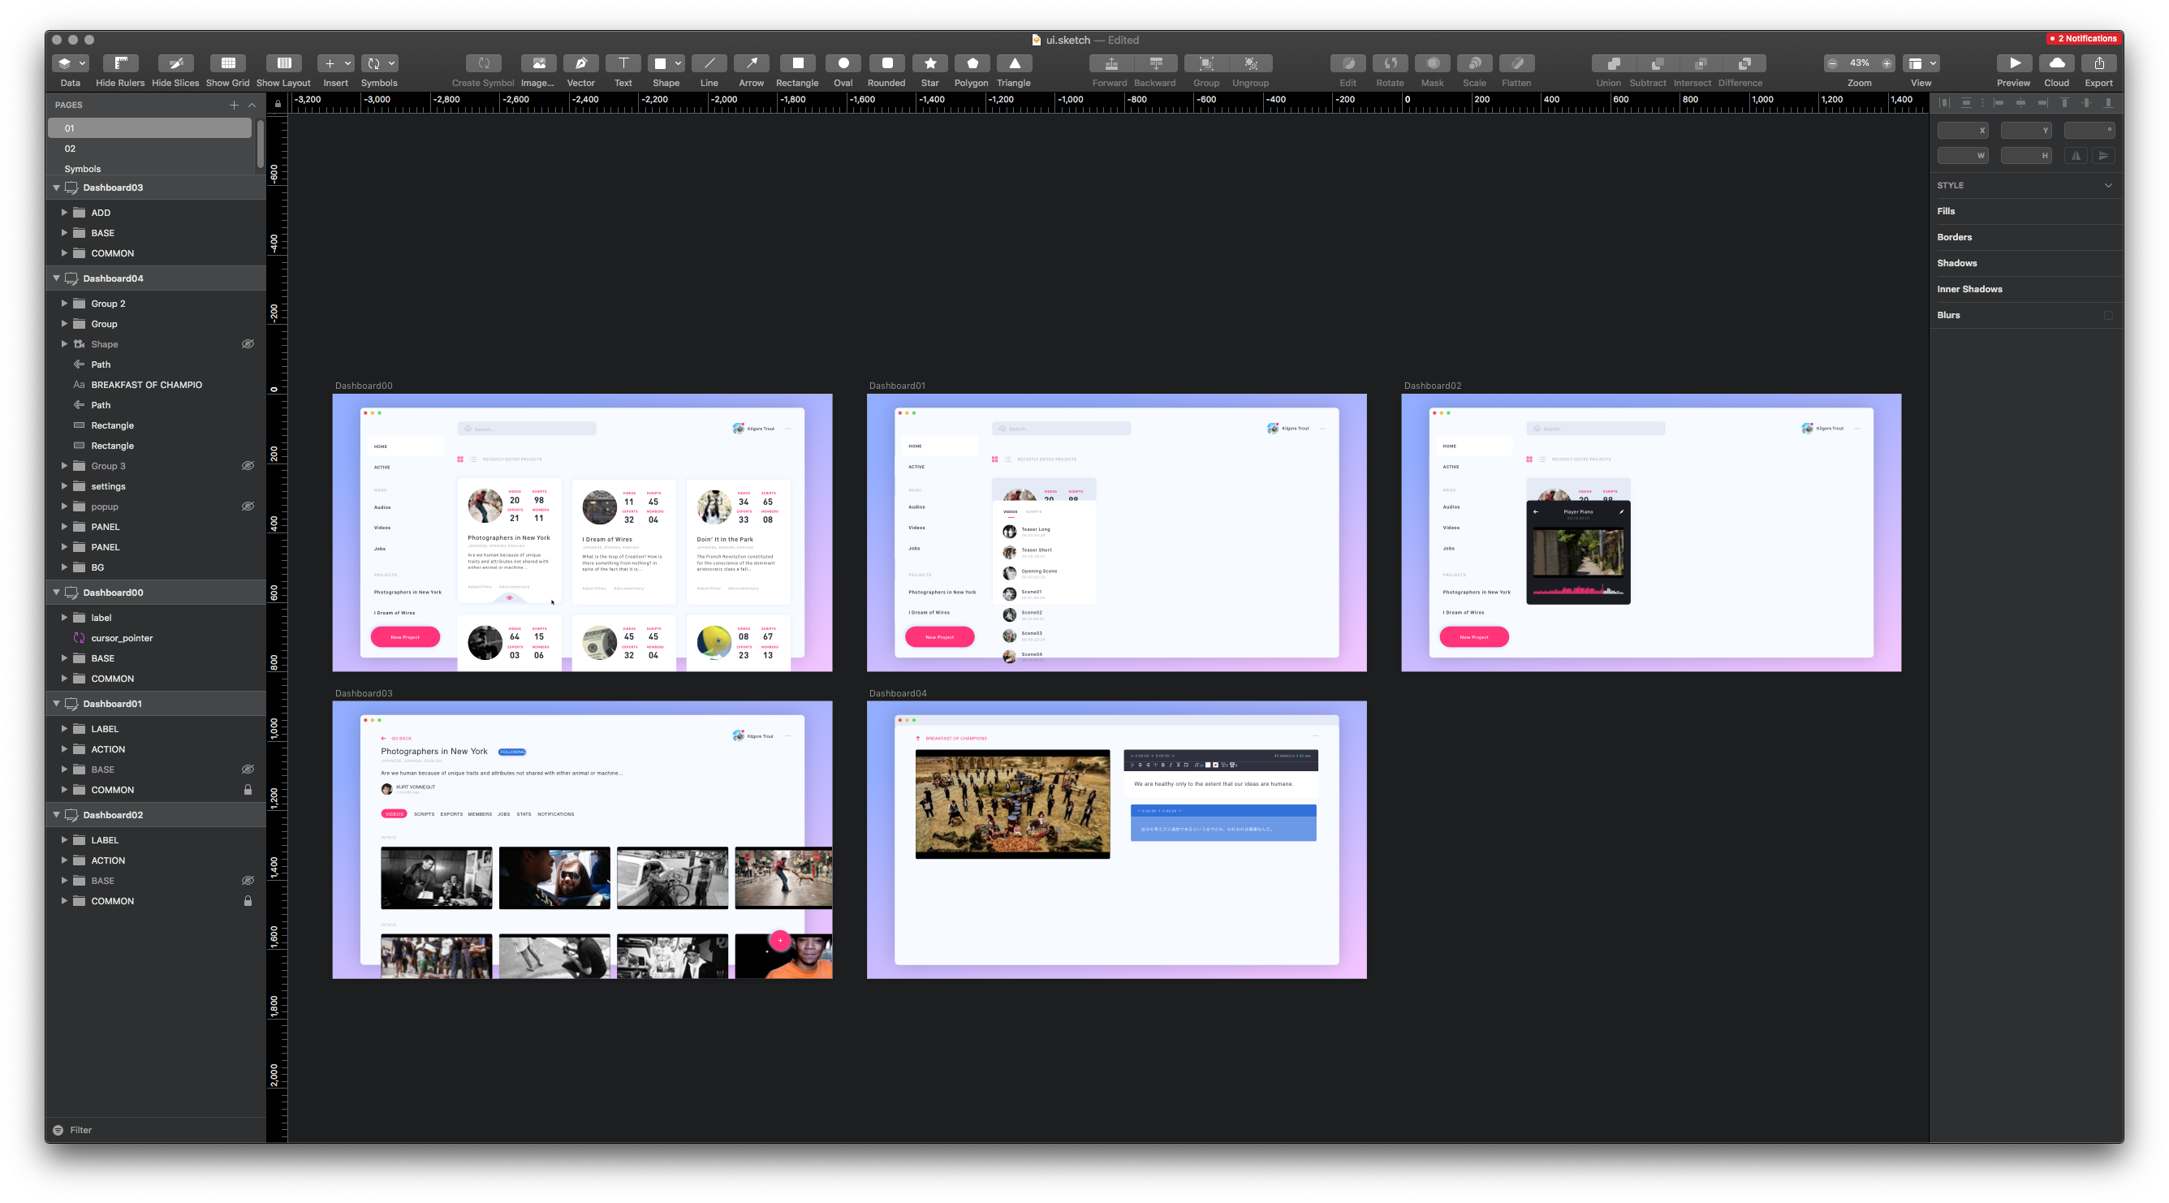Image resolution: width=2169 pixels, height=1203 pixels.
Task: Click the Mask tool icon
Action: pos(1432,63)
